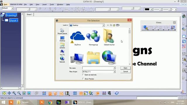Click the Open button in dialog
The height and width of the screenshot is (105, 187).
pyautogui.click(x=125, y=68)
